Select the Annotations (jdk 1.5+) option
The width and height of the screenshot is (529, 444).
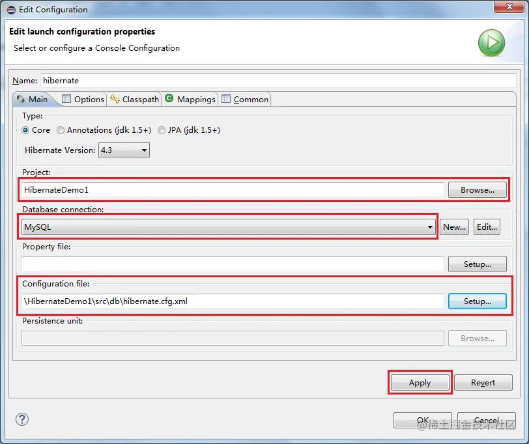pos(60,130)
